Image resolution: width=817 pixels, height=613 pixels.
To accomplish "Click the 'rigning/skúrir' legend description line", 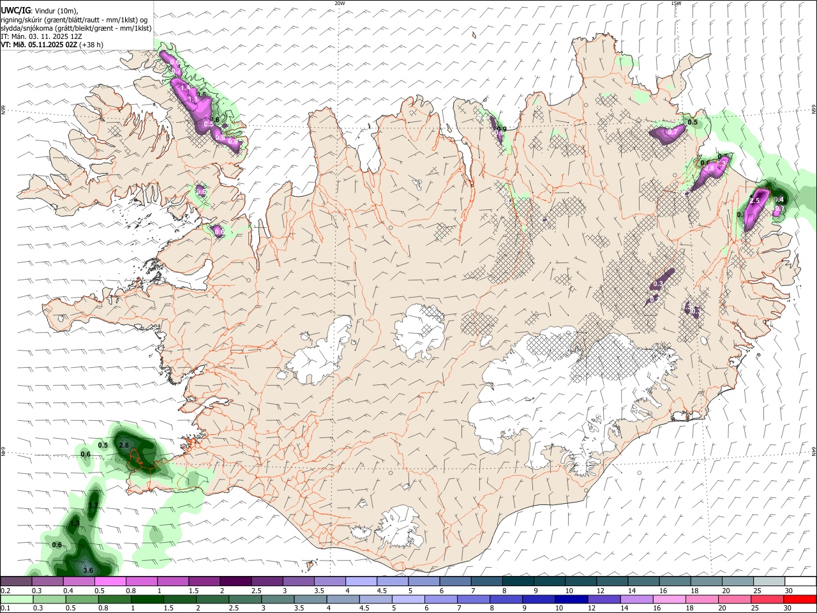I will click(74, 20).
